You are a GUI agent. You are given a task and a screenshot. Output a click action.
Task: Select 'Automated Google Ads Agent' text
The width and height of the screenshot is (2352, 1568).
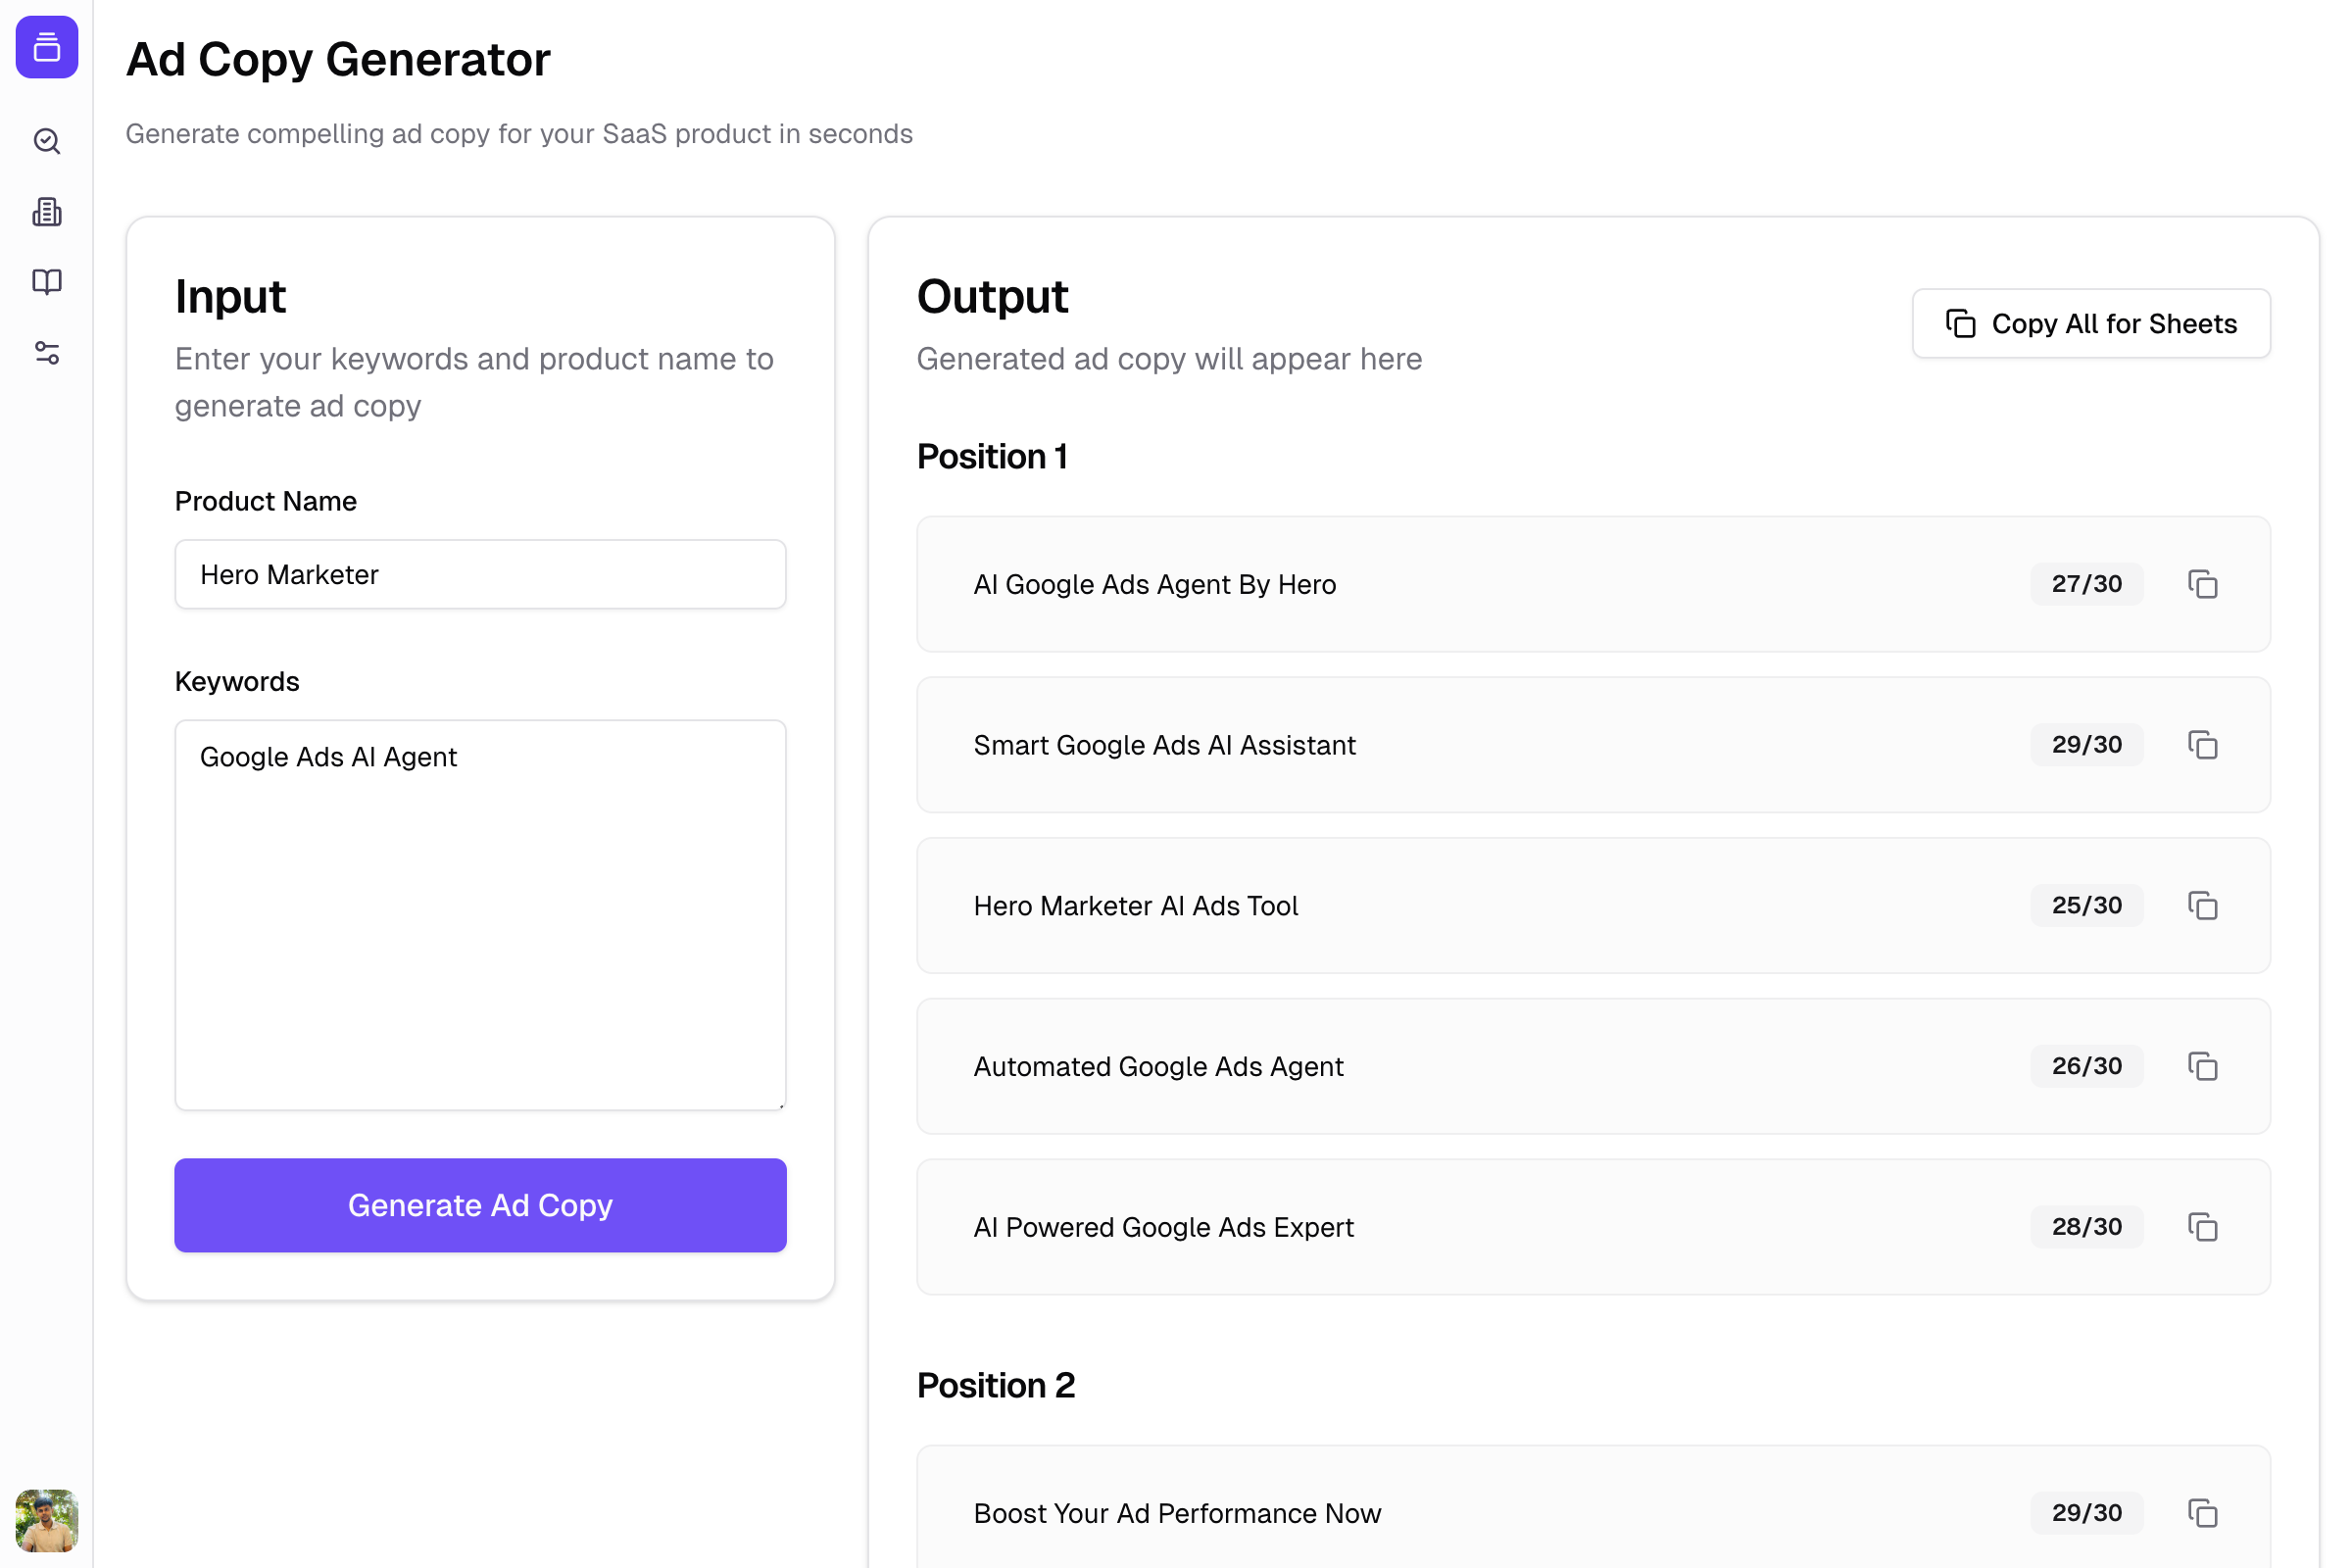1158,1066
